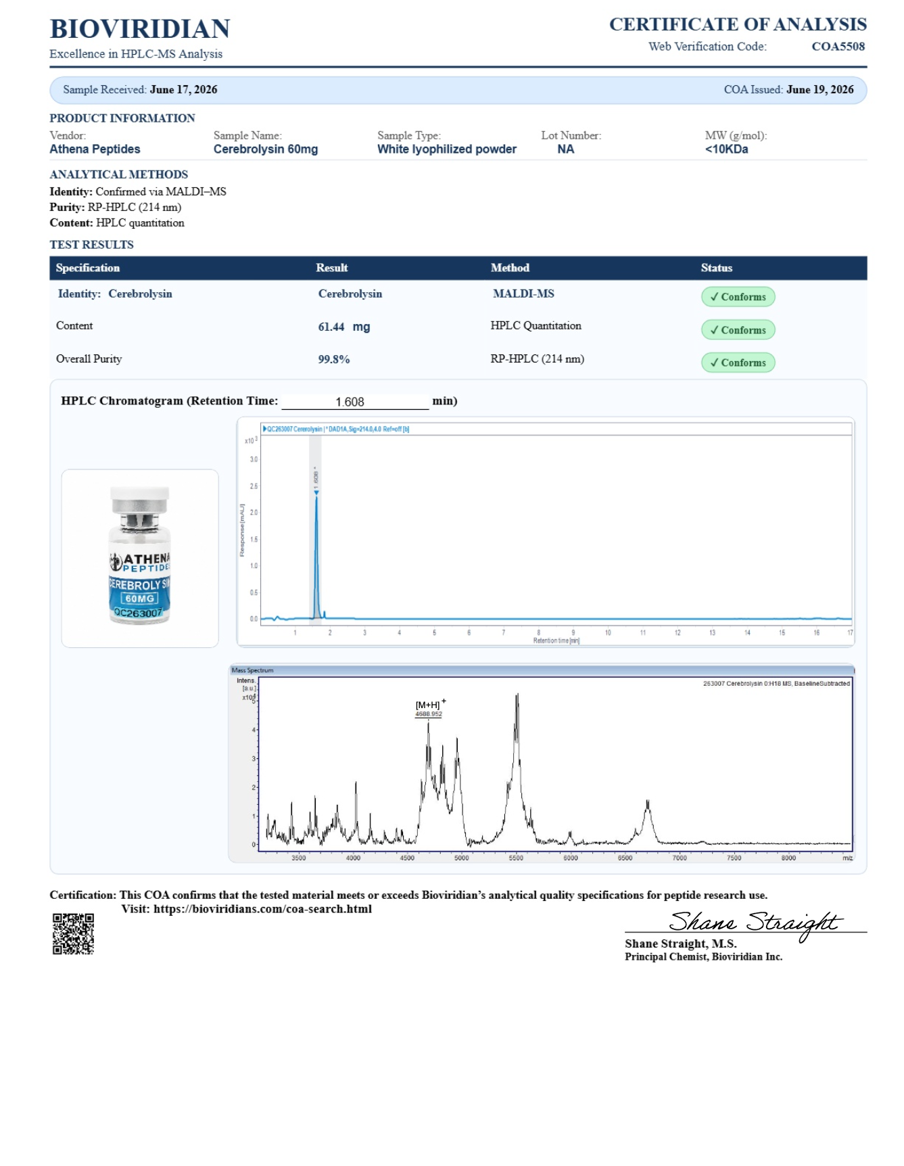
Task: Select the content result 61.44 mg
Action: [x=344, y=327]
